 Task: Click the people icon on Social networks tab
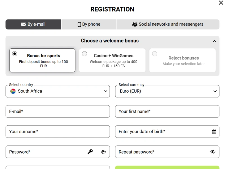pyautogui.click(x=135, y=24)
